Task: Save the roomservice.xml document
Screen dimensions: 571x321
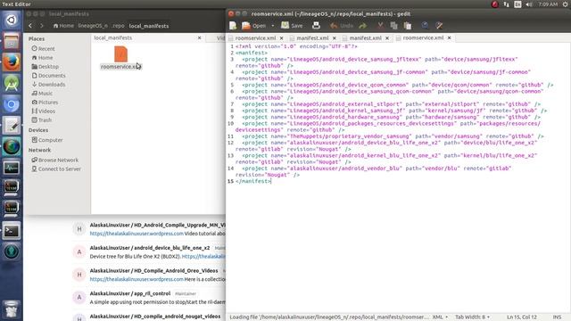Action: point(292,26)
